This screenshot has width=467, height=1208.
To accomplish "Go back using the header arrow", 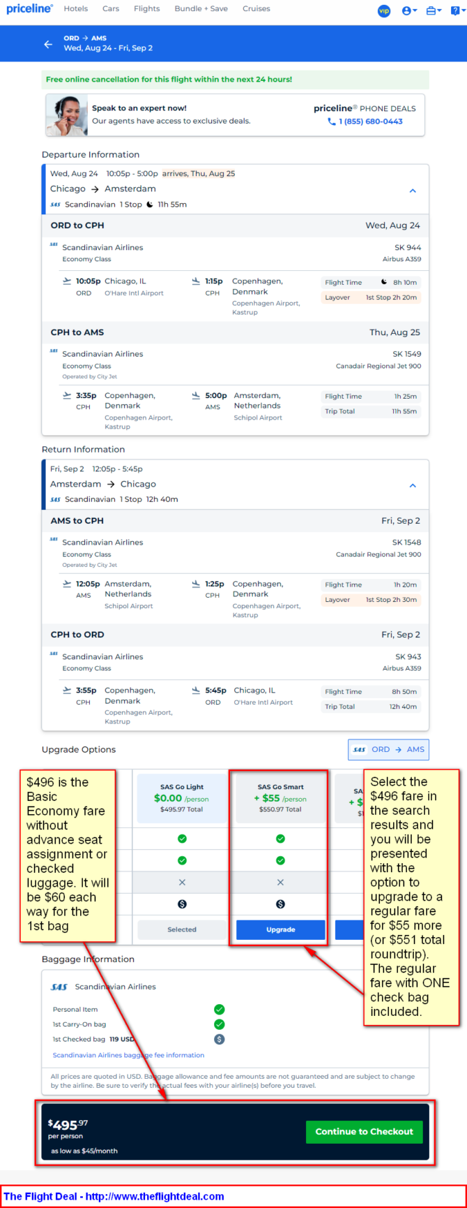I will tap(48, 44).
